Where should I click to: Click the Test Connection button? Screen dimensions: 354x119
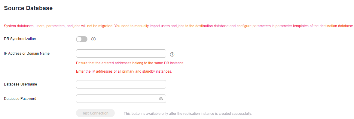[95, 113]
